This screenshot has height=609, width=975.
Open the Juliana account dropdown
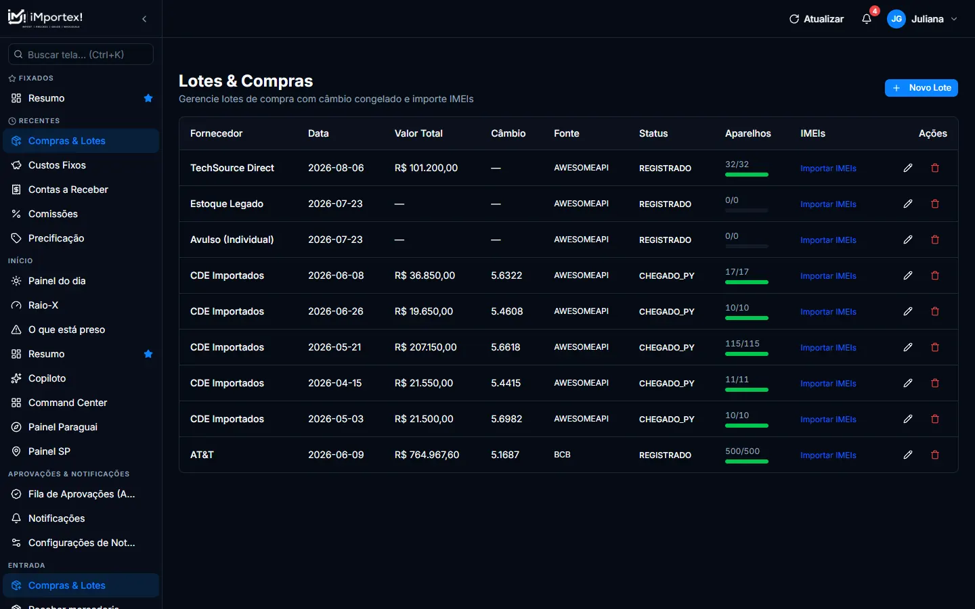pyautogui.click(x=923, y=19)
